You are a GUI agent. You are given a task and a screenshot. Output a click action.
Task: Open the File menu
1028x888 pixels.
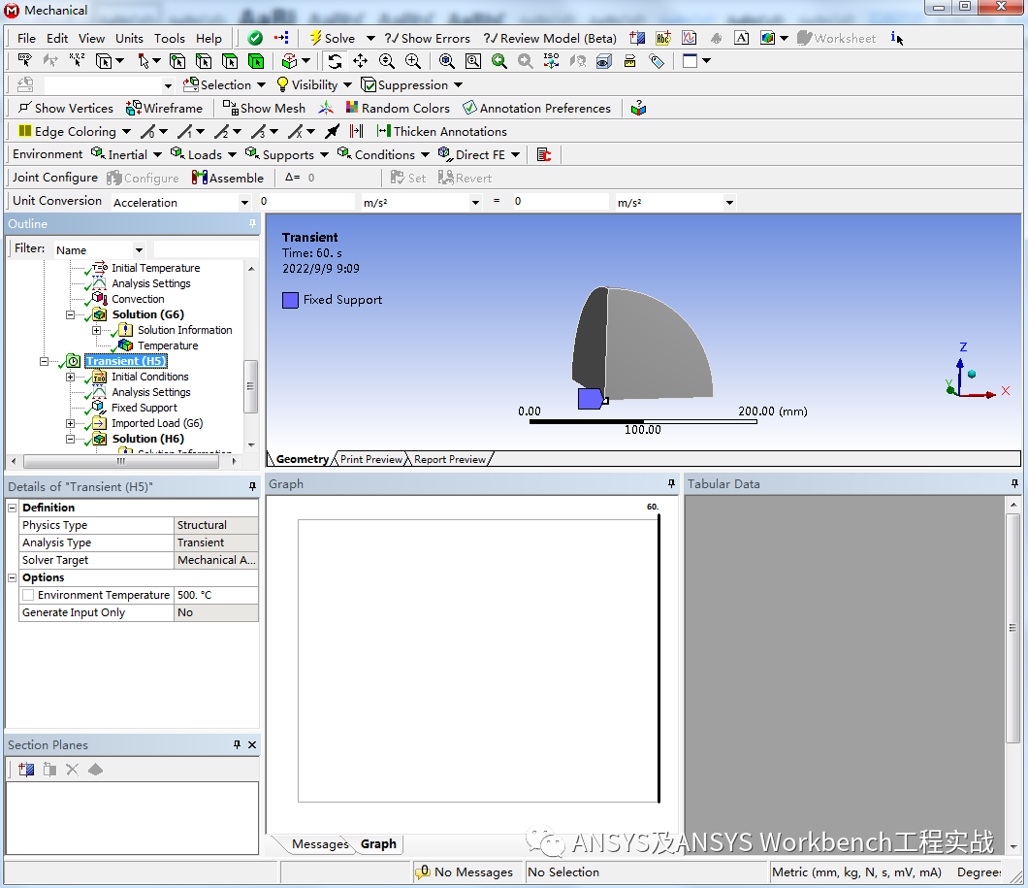tap(26, 38)
